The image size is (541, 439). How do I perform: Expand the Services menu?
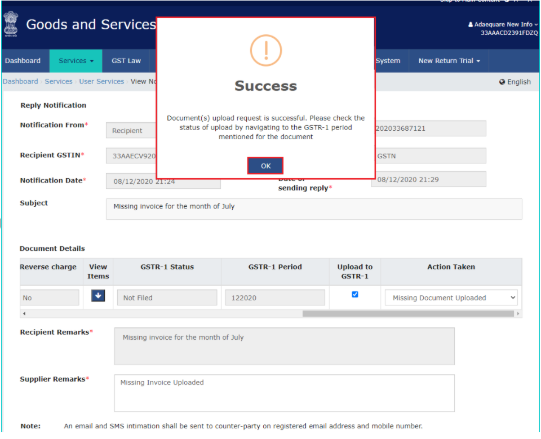[76, 61]
